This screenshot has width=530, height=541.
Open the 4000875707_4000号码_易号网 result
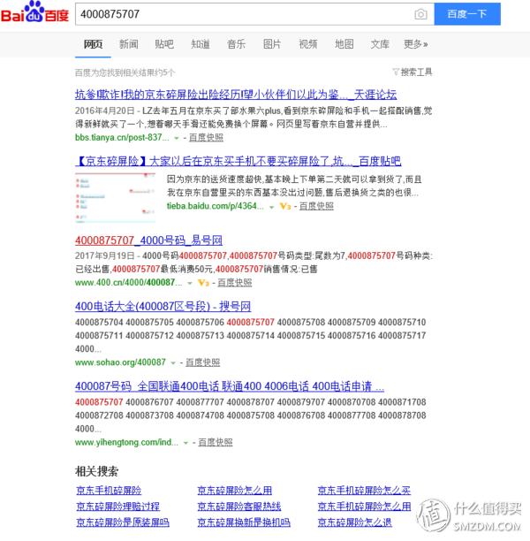click(x=148, y=240)
